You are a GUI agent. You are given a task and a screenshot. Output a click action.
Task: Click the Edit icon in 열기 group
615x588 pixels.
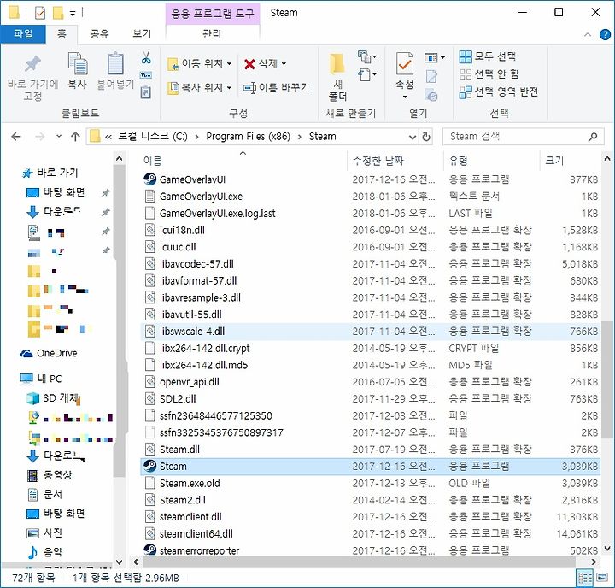431,77
